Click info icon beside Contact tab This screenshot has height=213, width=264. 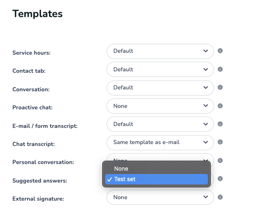click(x=220, y=69)
